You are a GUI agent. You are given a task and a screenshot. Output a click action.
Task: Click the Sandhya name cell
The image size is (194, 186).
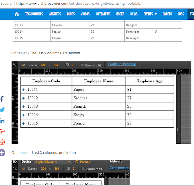coord(99,98)
